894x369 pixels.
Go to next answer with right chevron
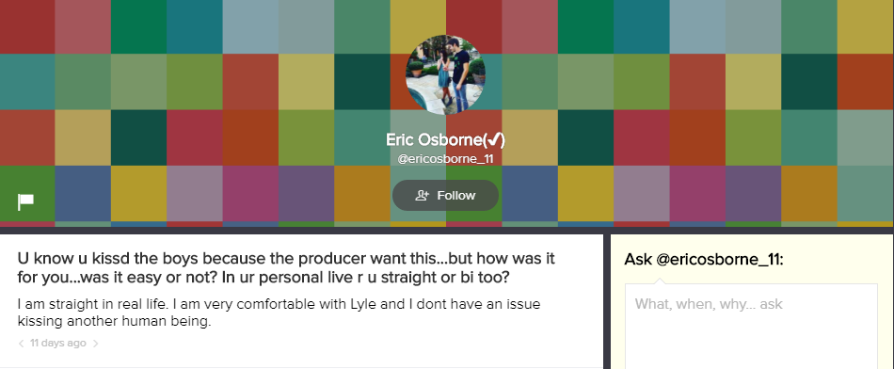(x=95, y=344)
